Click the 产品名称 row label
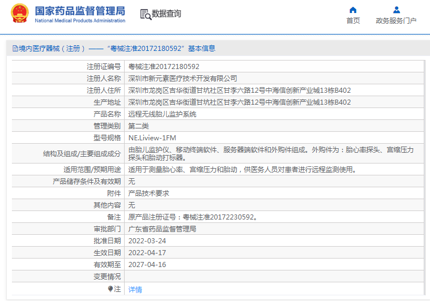The height and width of the screenshot is (301, 430). (107, 114)
